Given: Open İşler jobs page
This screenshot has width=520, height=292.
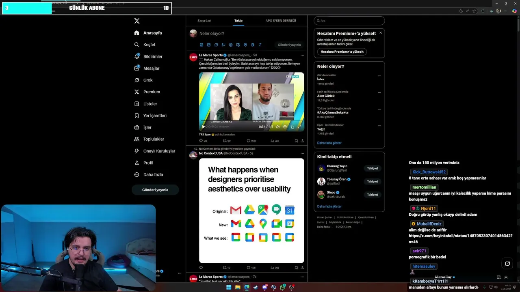Looking at the screenshot, I should tap(143, 127).
